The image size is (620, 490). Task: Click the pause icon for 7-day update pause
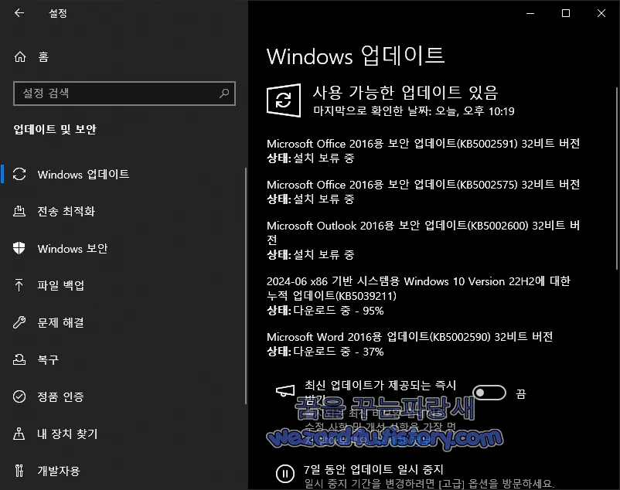[284, 474]
